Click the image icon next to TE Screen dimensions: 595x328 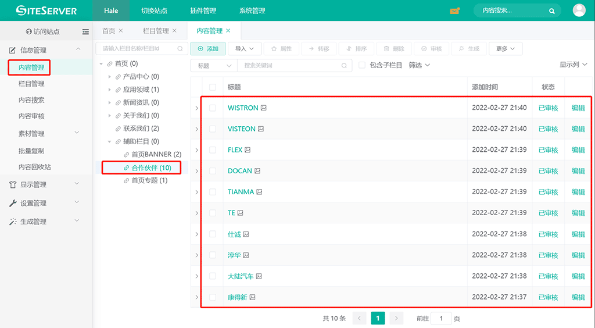coord(241,213)
